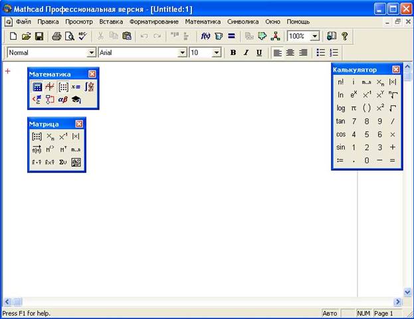Click x² button in Калькулятор

point(380,108)
